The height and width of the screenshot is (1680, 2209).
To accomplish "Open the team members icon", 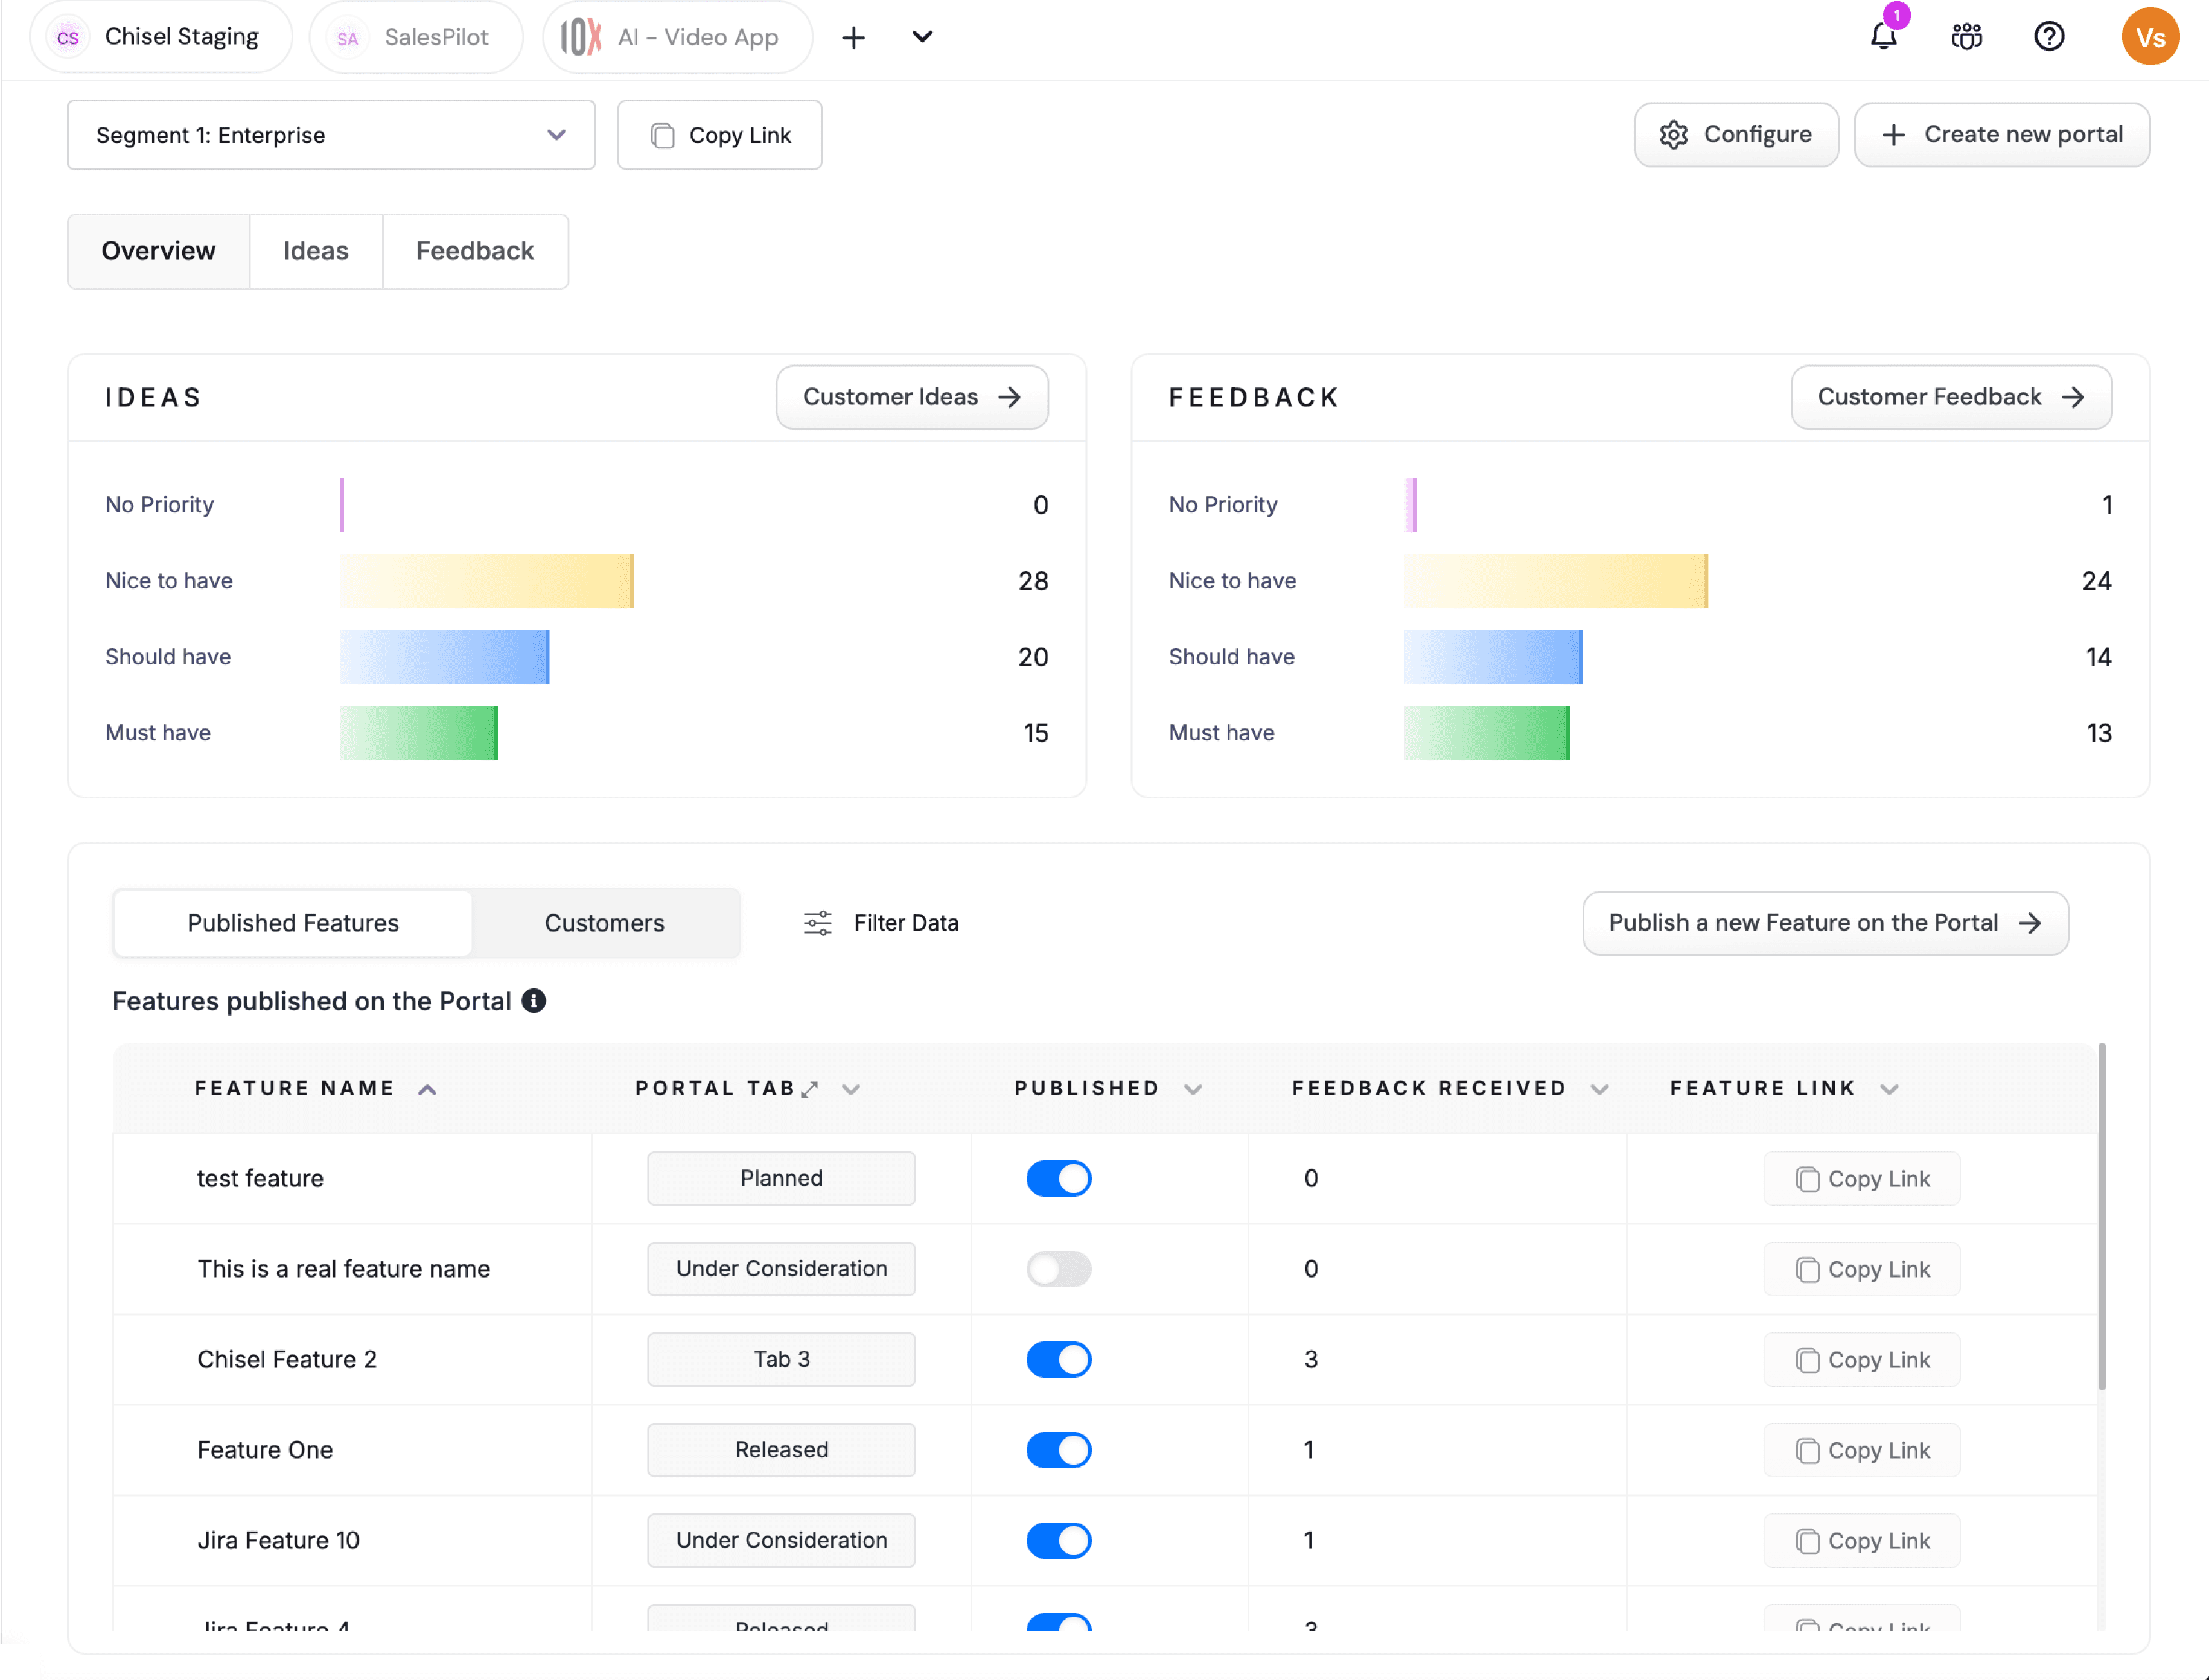I will 1966,37.
